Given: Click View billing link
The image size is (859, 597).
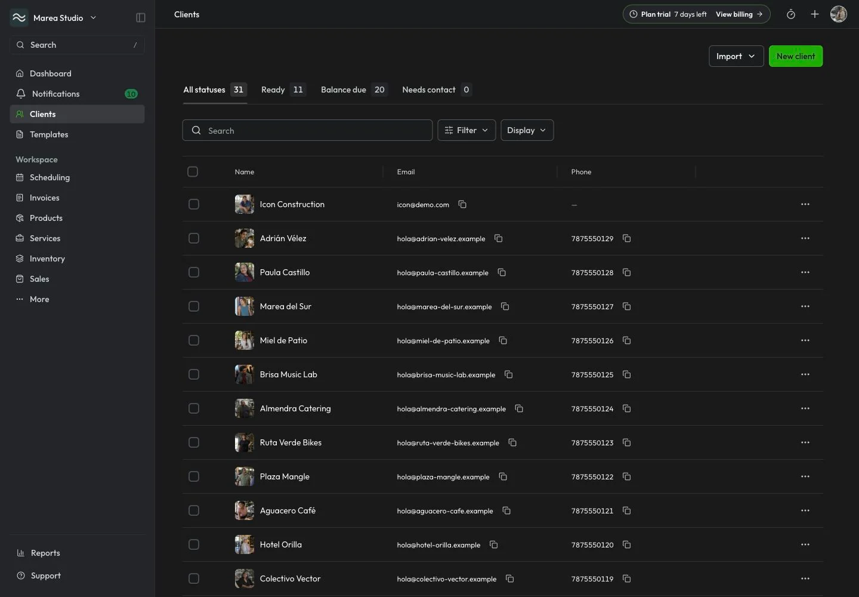Looking at the screenshot, I should pos(739,14).
